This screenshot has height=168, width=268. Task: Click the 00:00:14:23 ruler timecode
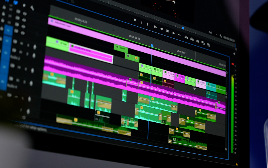point(81,21)
